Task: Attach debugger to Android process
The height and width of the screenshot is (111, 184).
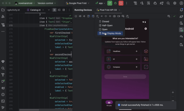Action: [155, 3]
